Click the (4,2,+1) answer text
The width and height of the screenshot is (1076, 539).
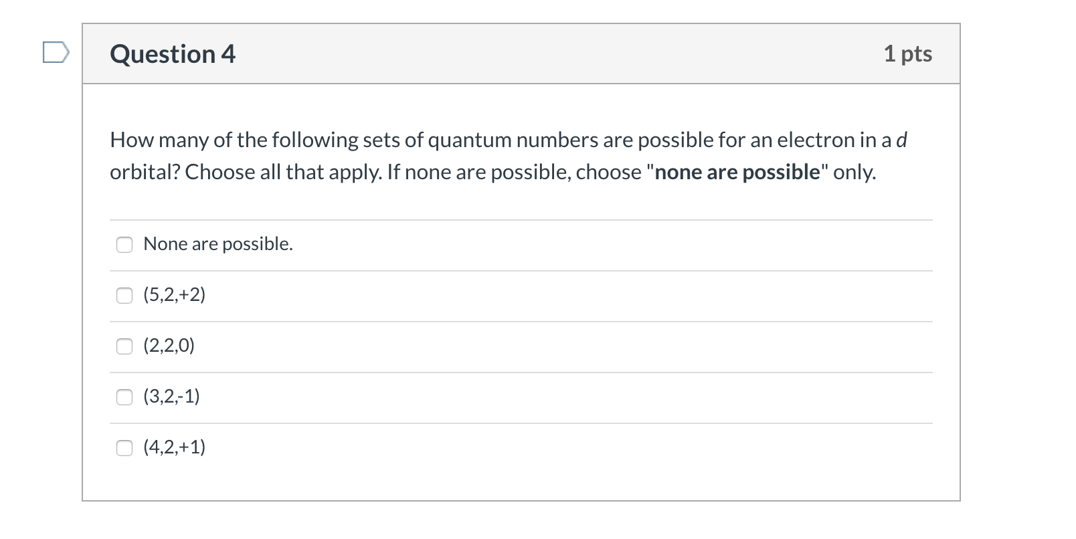pyautogui.click(x=175, y=447)
